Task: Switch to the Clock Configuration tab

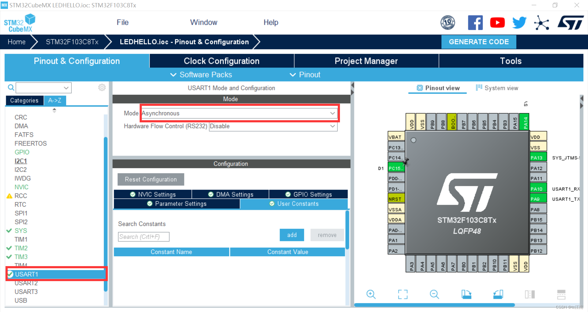Action: click(222, 61)
